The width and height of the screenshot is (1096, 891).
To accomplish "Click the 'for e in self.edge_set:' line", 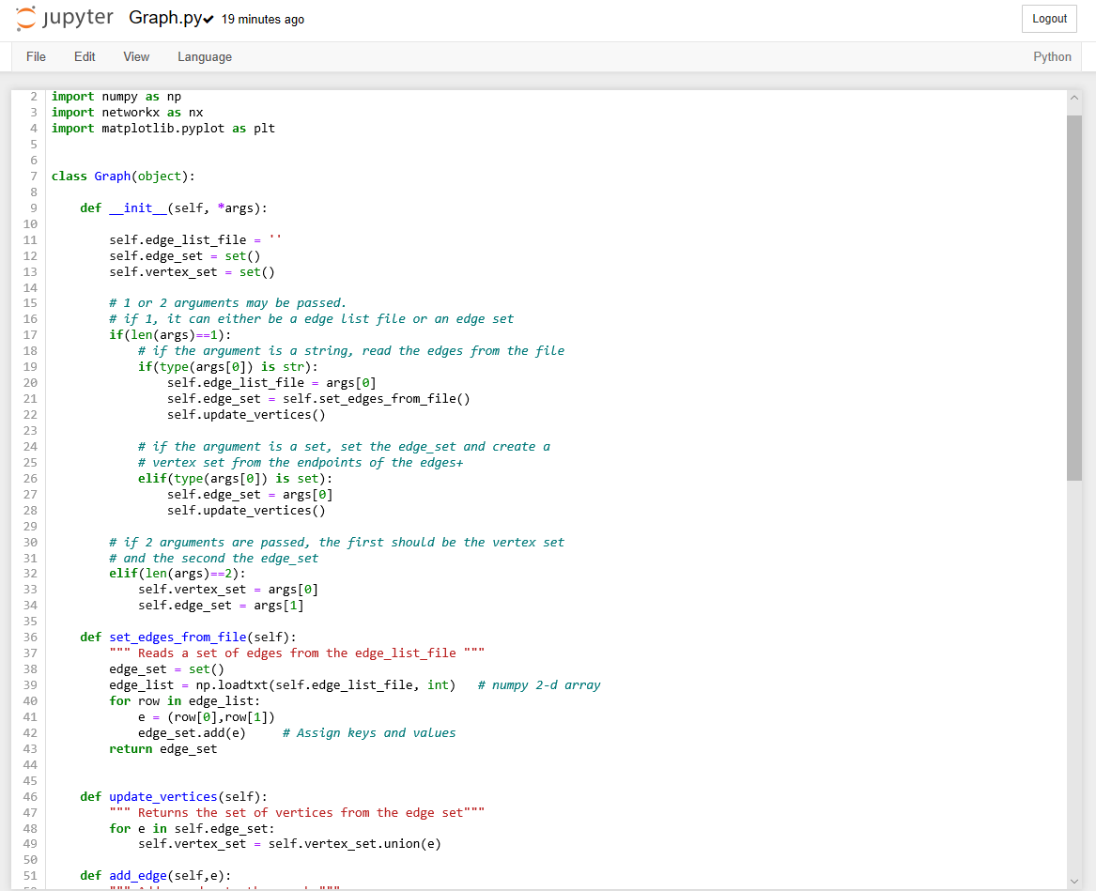I will tap(192, 829).
